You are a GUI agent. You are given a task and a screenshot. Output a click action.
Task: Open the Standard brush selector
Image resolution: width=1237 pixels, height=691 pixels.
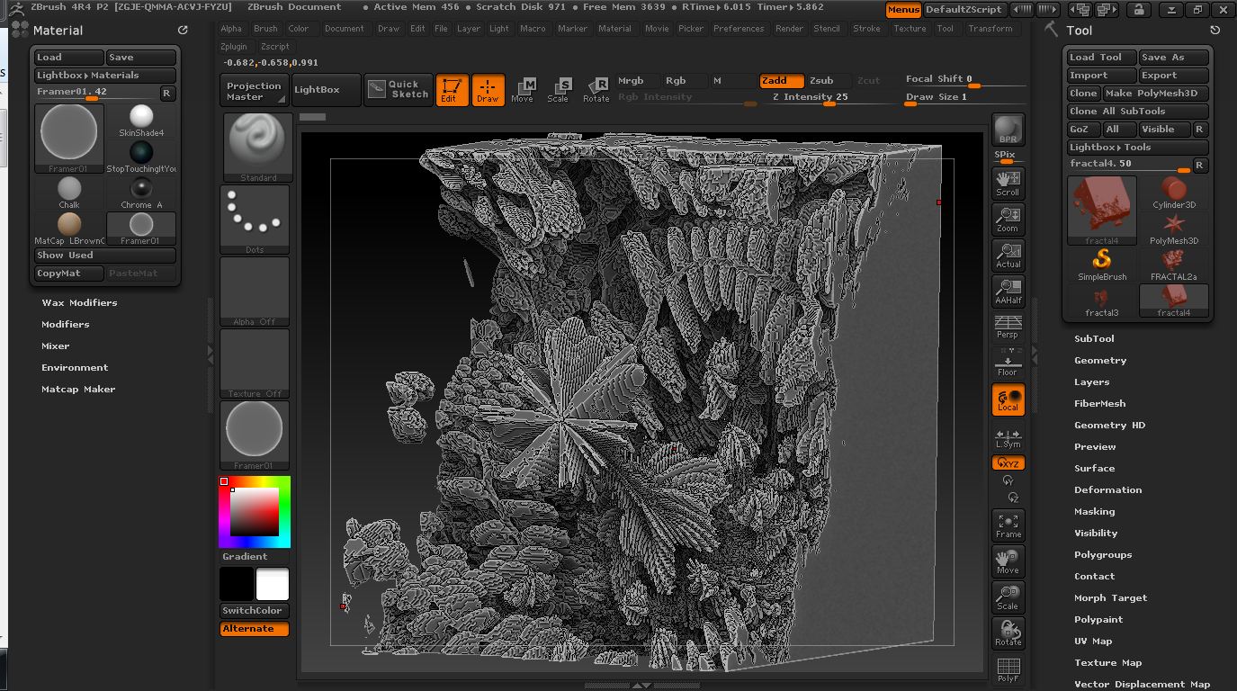point(256,148)
